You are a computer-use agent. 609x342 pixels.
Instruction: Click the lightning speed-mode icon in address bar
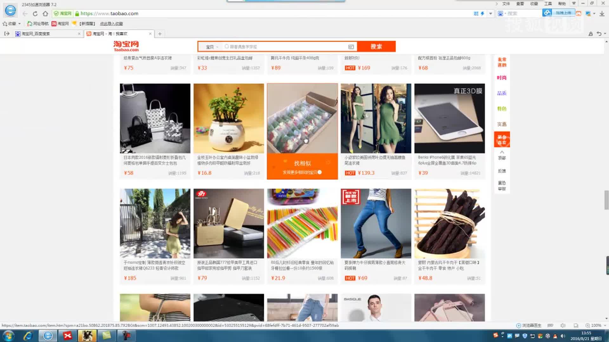482,14
